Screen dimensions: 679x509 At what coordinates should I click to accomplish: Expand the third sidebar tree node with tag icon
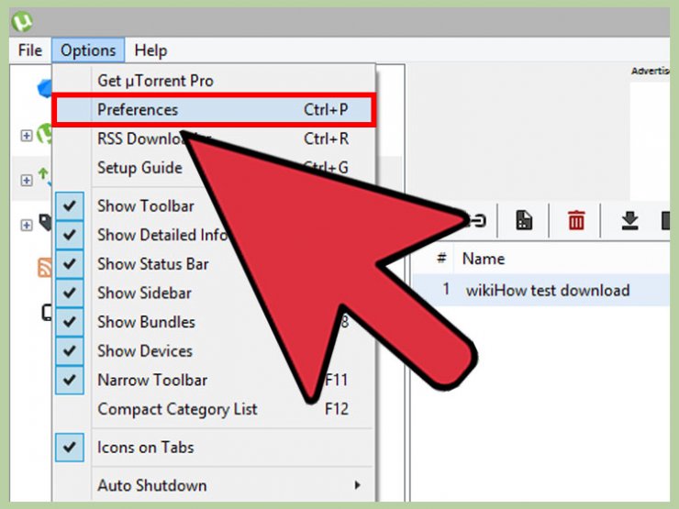click(27, 225)
